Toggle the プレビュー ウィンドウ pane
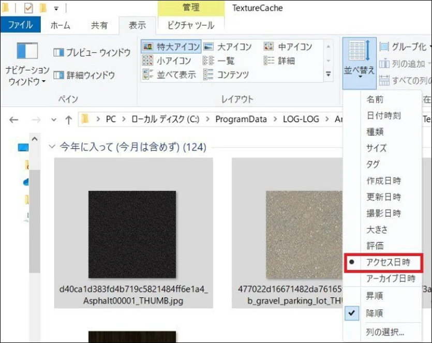432x343 pixels. click(x=92, y=52)
